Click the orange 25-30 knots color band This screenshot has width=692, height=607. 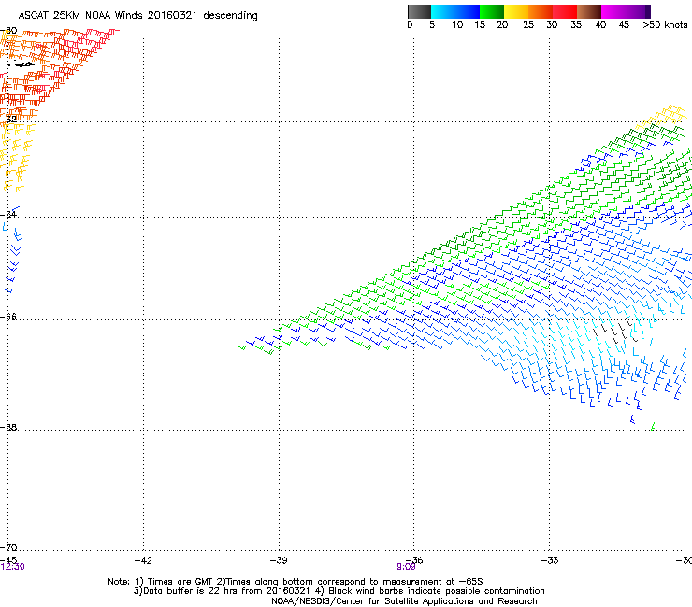(541, 11)
